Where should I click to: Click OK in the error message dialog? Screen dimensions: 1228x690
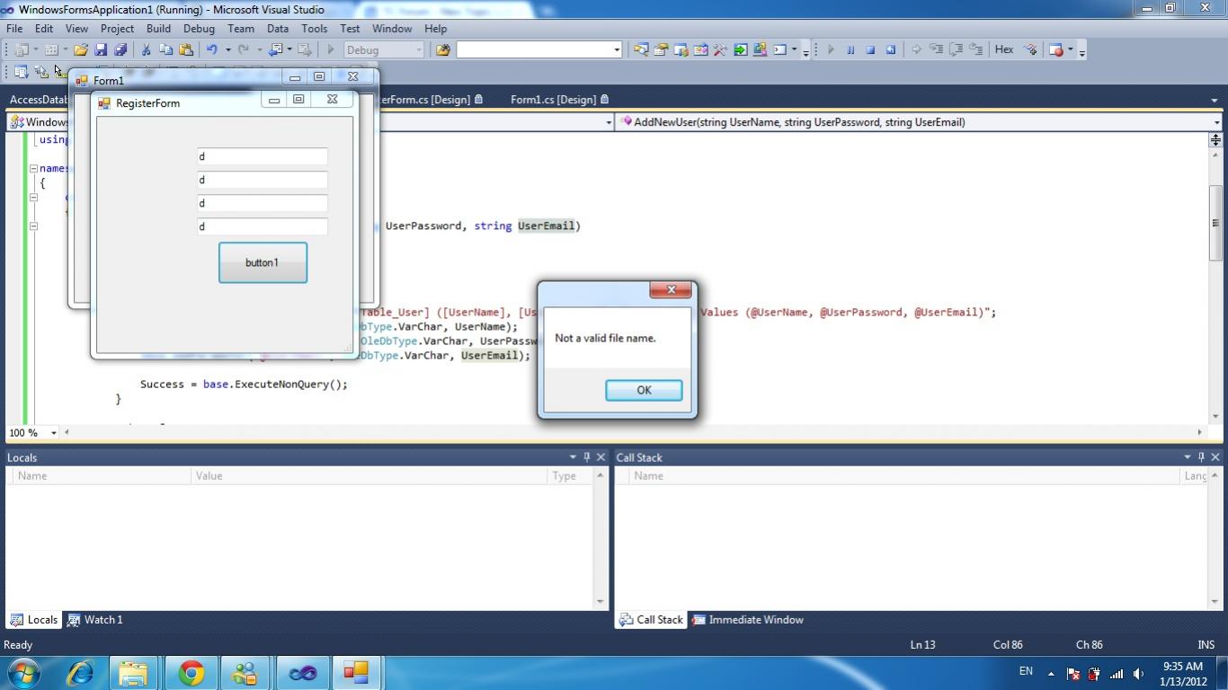(x=644, y=390)
